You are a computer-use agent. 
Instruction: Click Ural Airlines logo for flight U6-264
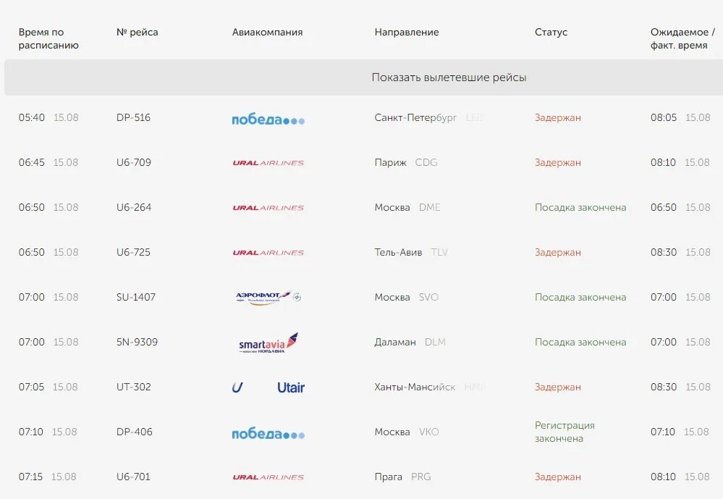tap(268, 208)
